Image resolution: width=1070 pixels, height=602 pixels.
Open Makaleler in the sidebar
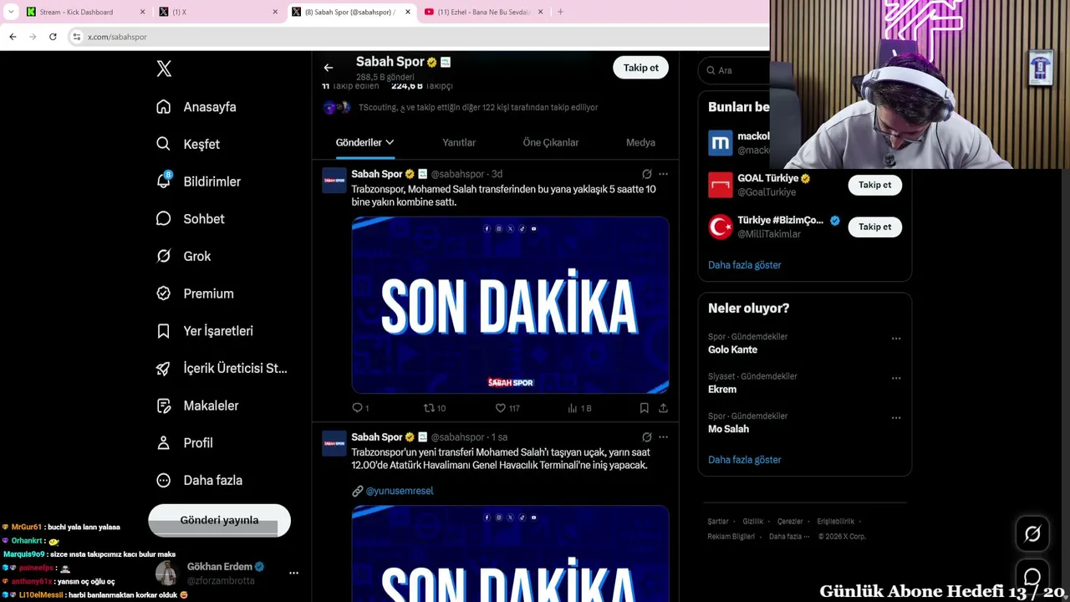click(197, 406)
